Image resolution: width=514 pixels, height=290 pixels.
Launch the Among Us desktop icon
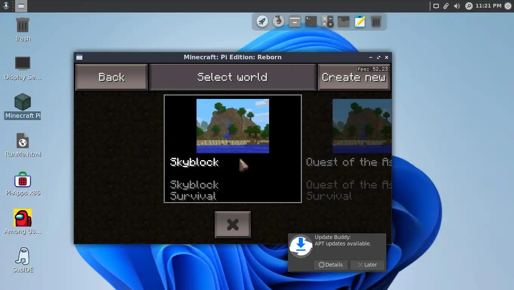[23, 222]
